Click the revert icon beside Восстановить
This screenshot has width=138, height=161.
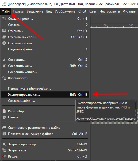point(4,78)
